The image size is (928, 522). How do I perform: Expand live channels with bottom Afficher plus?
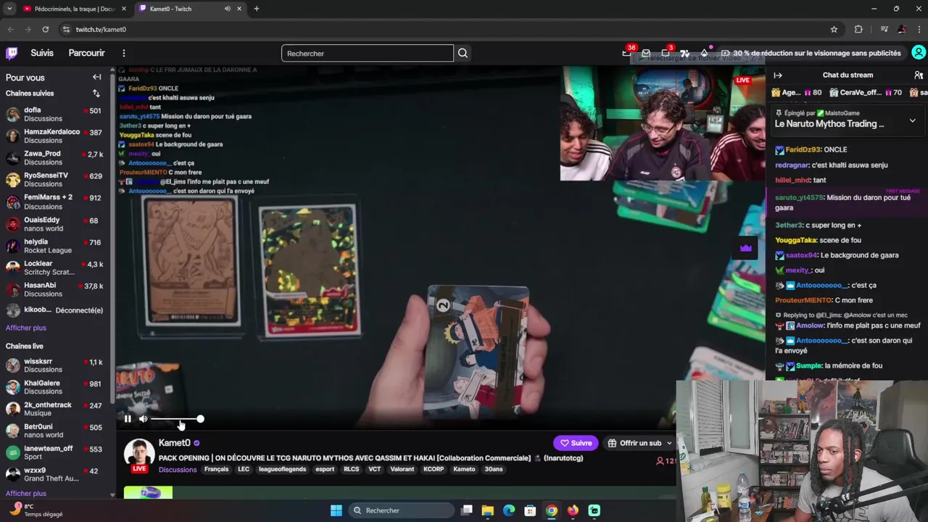(26, 493)
